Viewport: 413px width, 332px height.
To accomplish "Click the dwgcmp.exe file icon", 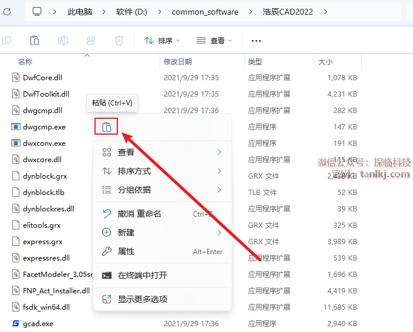I will click(x=16, y=126).
